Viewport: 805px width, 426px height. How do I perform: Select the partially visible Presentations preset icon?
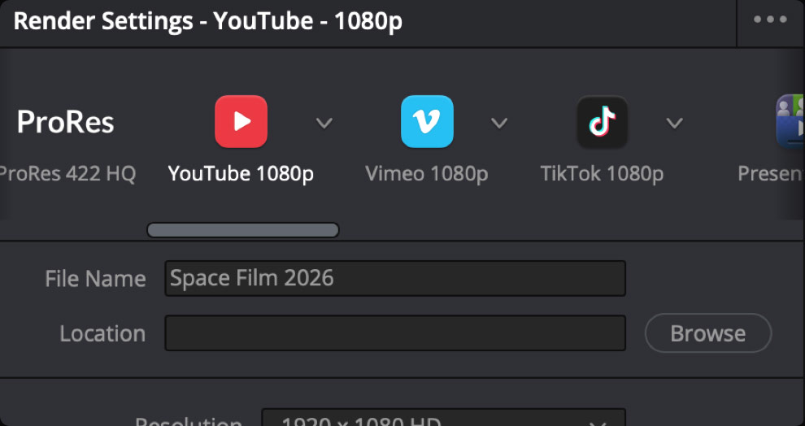(790, 122)
